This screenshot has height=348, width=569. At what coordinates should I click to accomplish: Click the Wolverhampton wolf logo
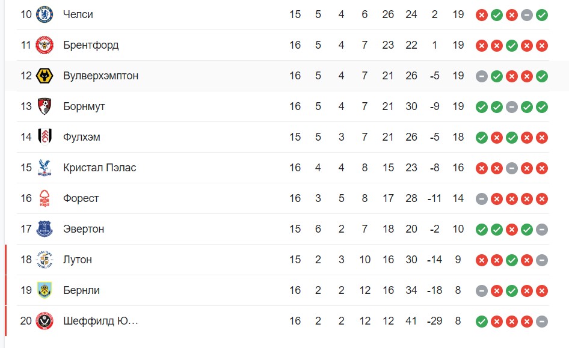tap(45, 76)
